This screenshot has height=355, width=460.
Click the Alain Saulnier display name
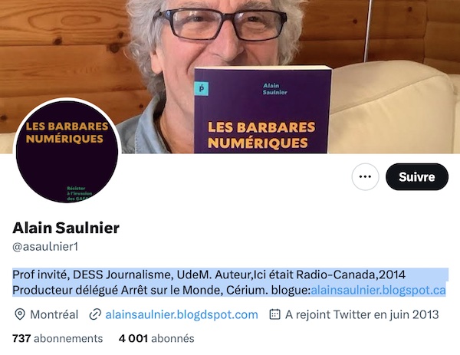(x=66, y=228)
